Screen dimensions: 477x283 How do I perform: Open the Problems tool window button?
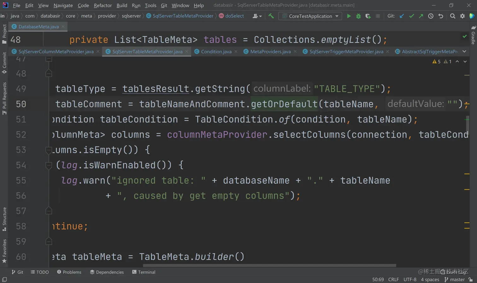click(x=69, y=272)
